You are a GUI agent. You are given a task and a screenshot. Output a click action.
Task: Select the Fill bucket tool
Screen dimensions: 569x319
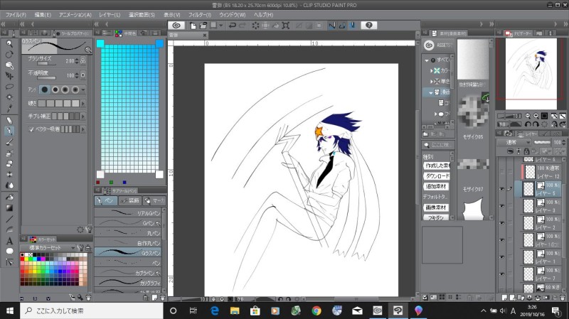pos(9,198)
